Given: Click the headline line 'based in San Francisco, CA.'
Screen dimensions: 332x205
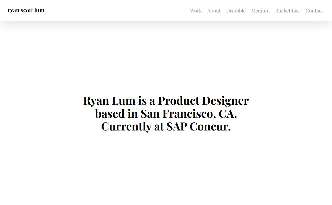Looking at the screenshot, I should tap(166, 114).
